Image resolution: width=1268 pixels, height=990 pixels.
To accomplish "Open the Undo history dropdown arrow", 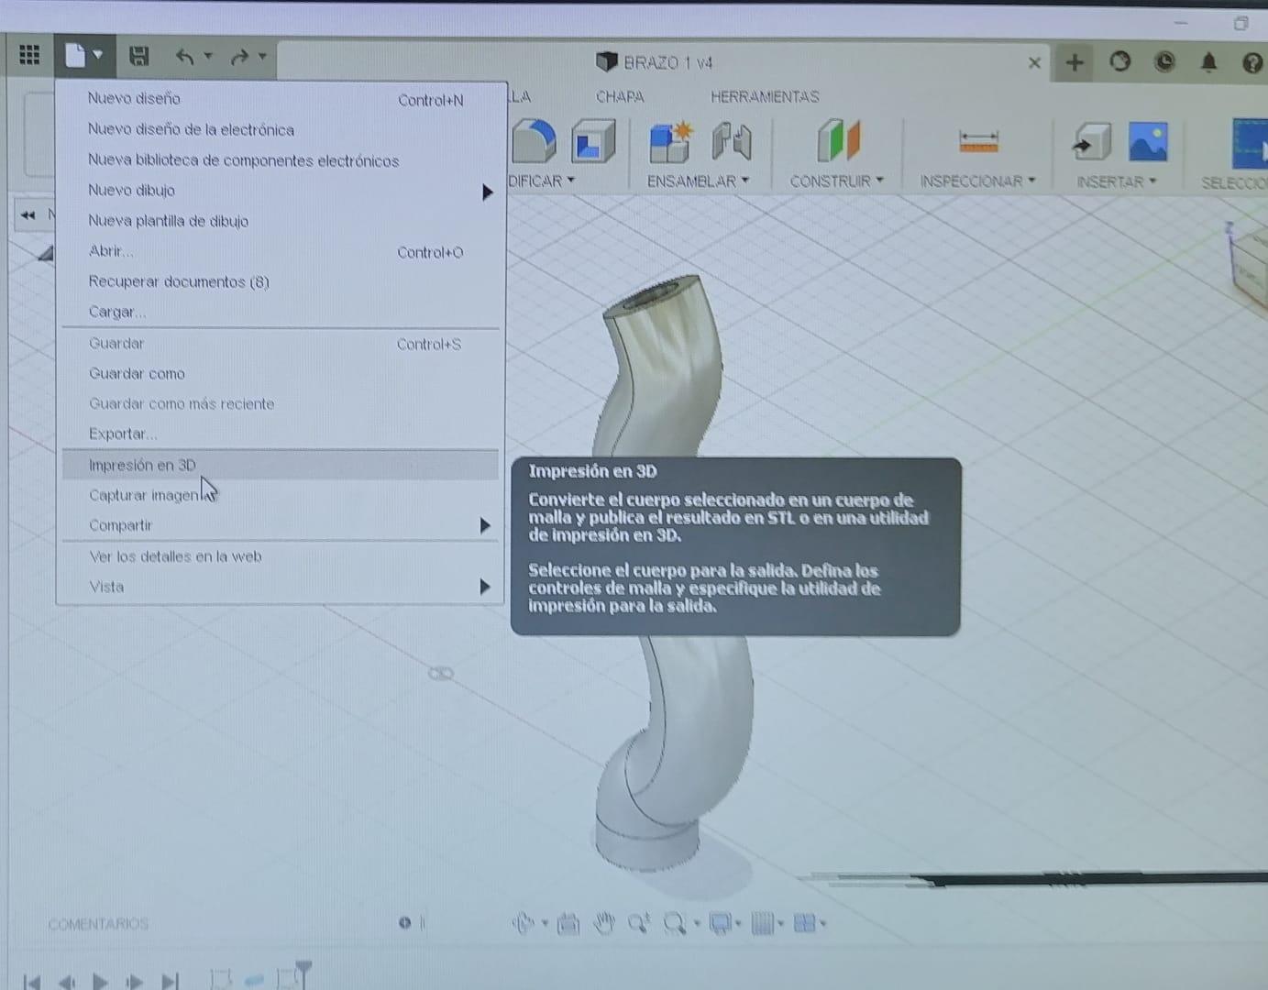I will click(x=208, y=56).
